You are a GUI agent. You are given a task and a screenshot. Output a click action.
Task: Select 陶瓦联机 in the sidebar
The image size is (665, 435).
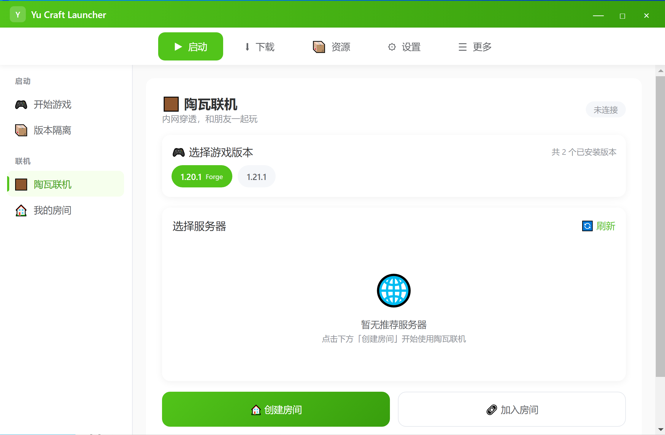(66, 184)
